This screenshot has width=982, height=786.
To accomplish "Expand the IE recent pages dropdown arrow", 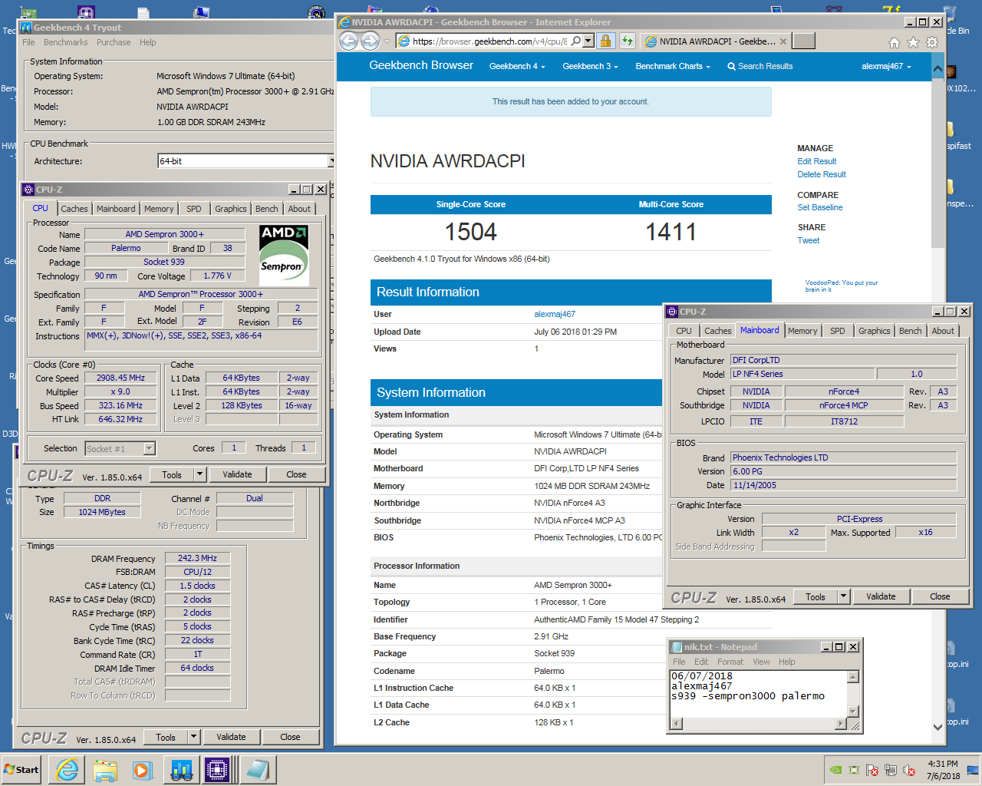I will (x=387, y=41).
